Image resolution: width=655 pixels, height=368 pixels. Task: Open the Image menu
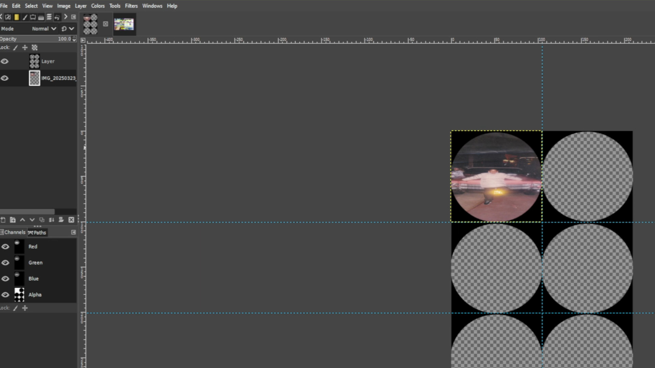pos(63,6)
